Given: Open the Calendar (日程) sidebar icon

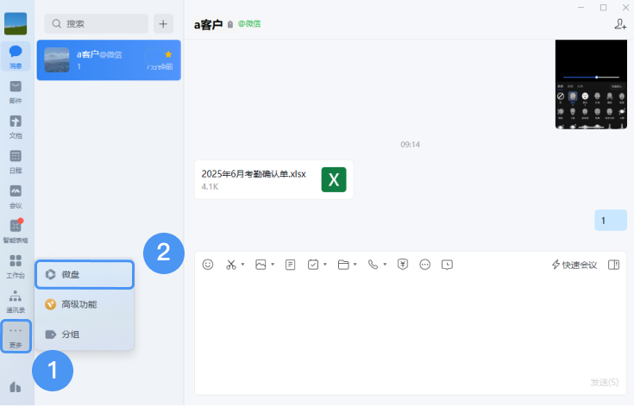Looking at the screenshot, I should [16, 161].
